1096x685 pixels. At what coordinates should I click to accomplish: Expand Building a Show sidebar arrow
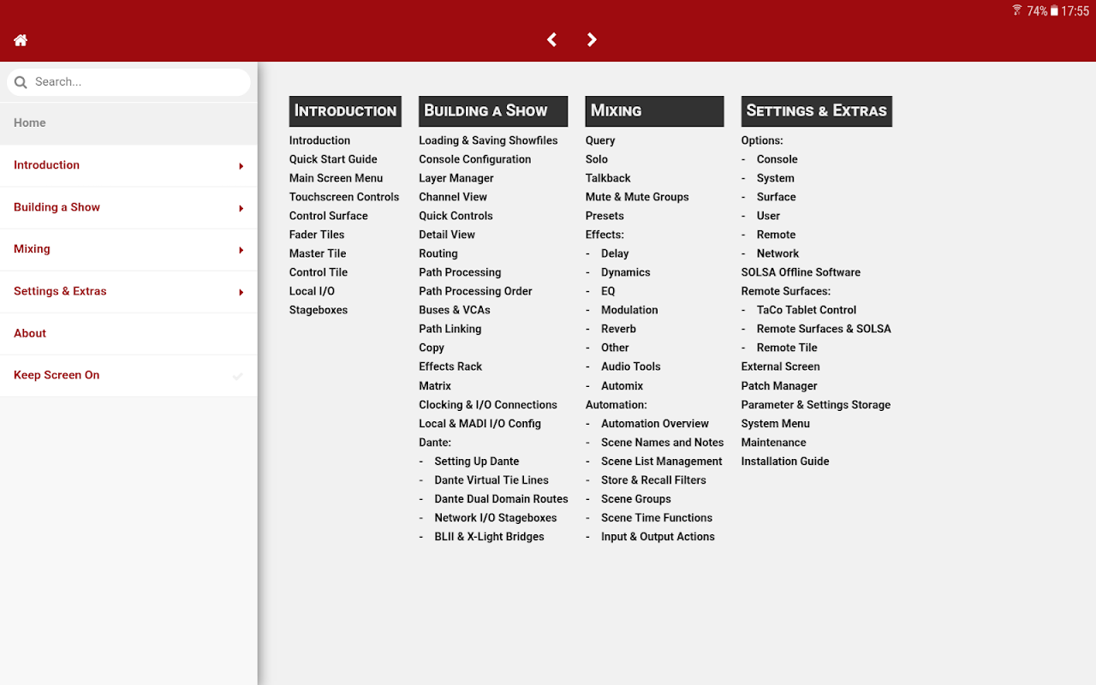click(241, 208)
